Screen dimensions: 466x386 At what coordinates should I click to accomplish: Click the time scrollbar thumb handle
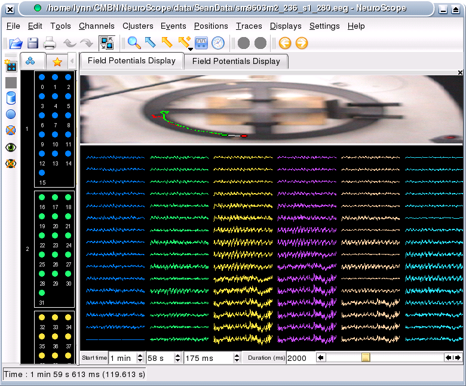coord(366,357)
